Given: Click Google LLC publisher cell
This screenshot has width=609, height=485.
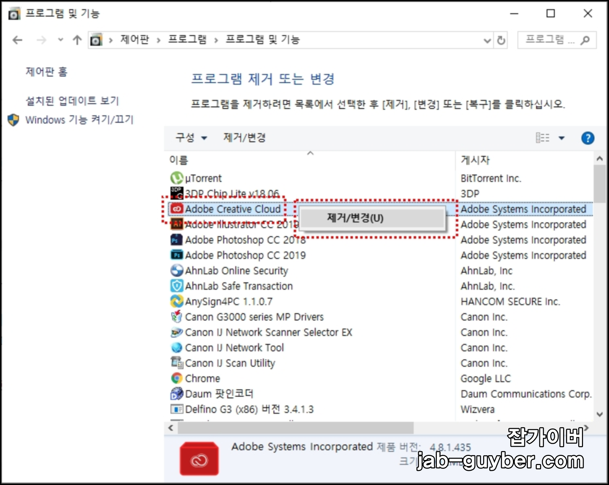Looking at the screenshot, I should [486, 378].
